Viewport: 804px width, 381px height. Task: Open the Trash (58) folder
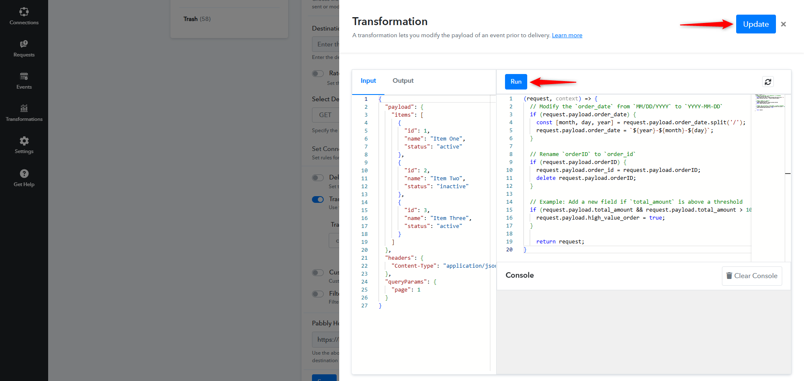tap(197, 19)
